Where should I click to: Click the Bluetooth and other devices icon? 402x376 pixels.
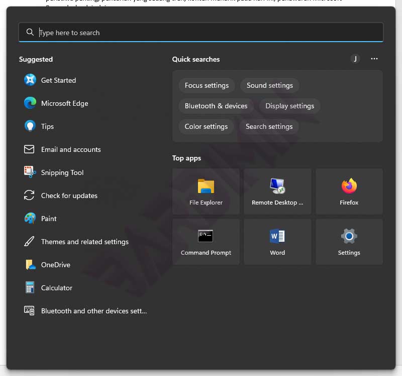29,310
